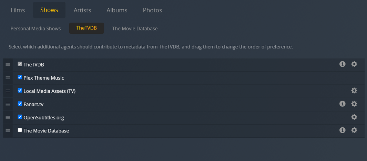
Task: Show info for TheTVDB agent
Action: [342, 64]
